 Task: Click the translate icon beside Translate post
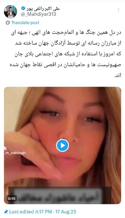(8, 23)
